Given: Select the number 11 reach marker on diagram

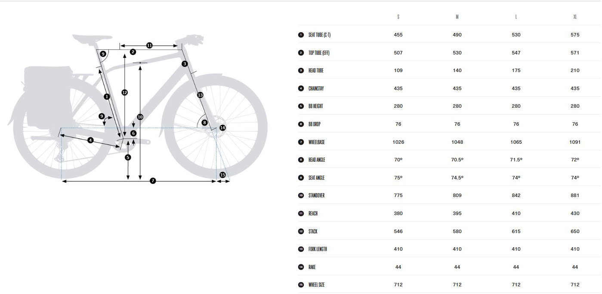Looking at the screenshot, I should click(149, 45).
